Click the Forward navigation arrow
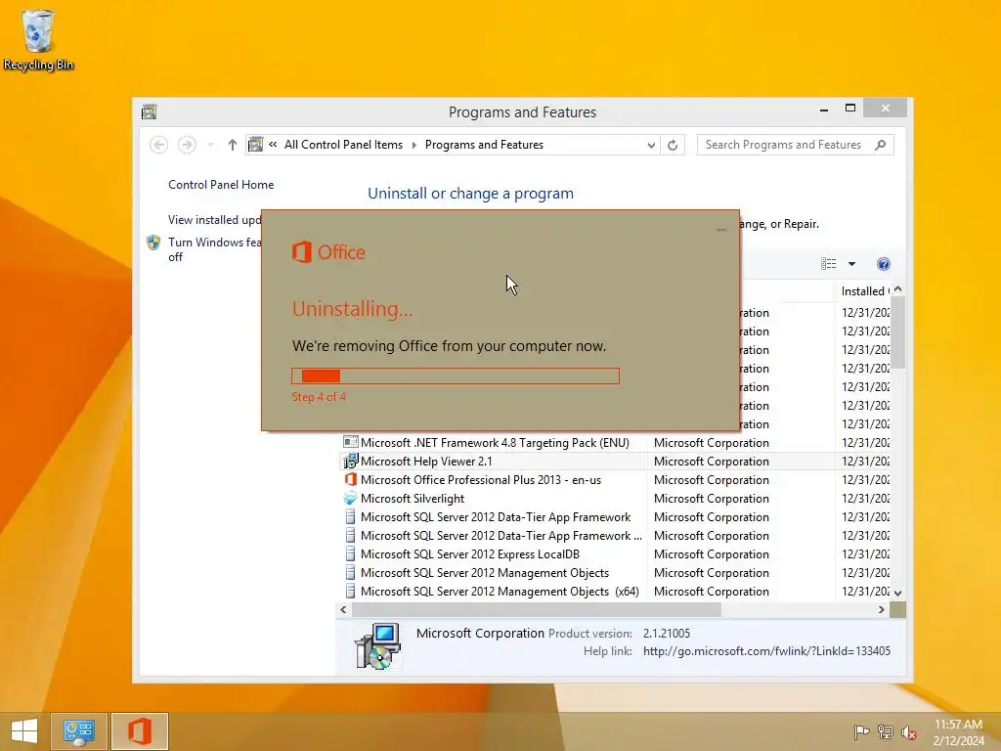The image size is (1001, 751). coord(187,145)
